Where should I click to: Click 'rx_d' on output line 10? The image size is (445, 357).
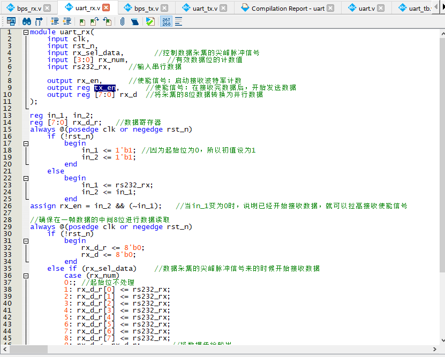click(x=129, y=94)
